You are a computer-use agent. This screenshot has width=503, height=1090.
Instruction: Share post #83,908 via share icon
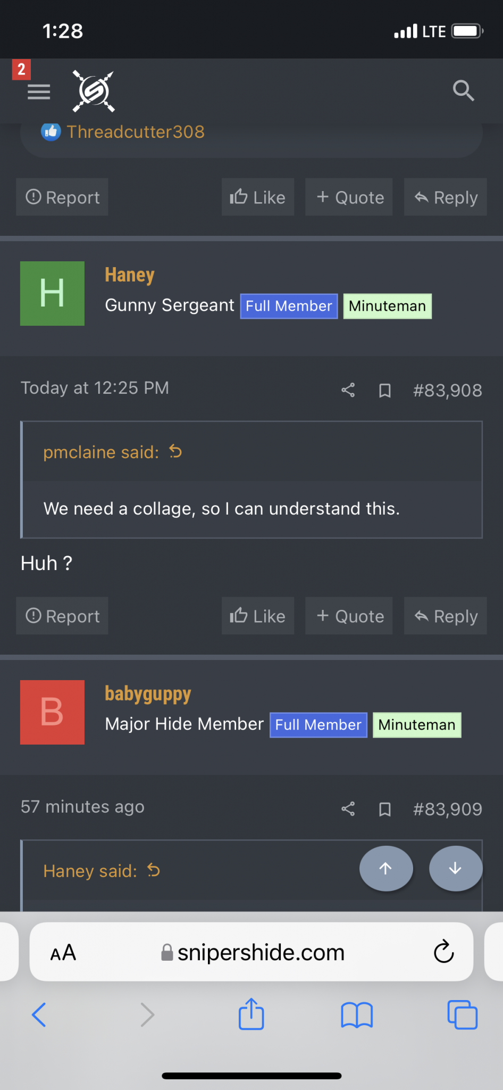tap(348, 390)
